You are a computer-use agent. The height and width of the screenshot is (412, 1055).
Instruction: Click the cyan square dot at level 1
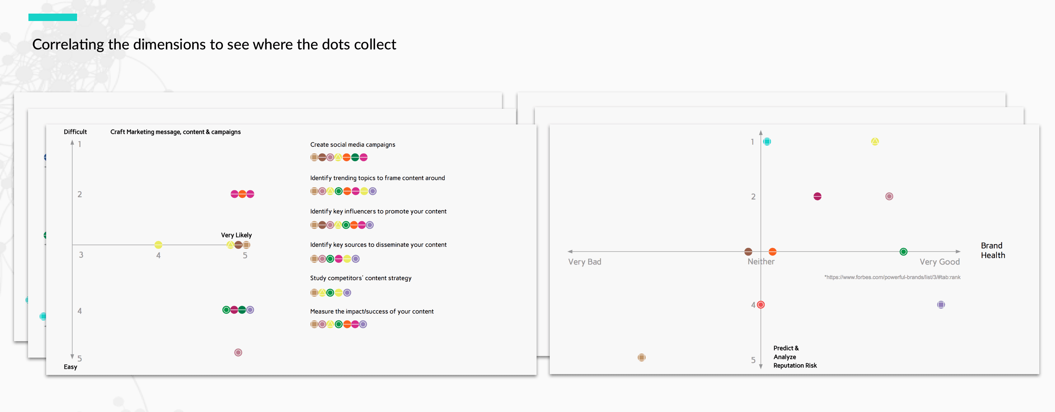(x=767, y=142)
